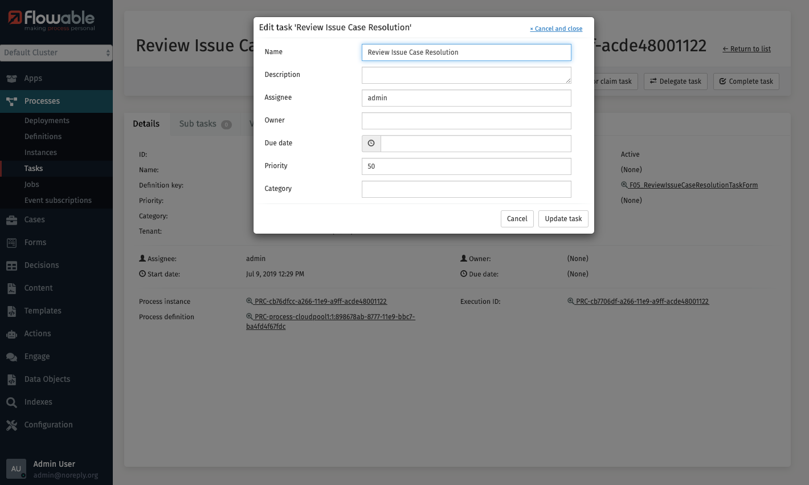Open the Default Cluster dropdown
Image resolution: width=809 pixels, height=485 pixels.
coord(56,52)
